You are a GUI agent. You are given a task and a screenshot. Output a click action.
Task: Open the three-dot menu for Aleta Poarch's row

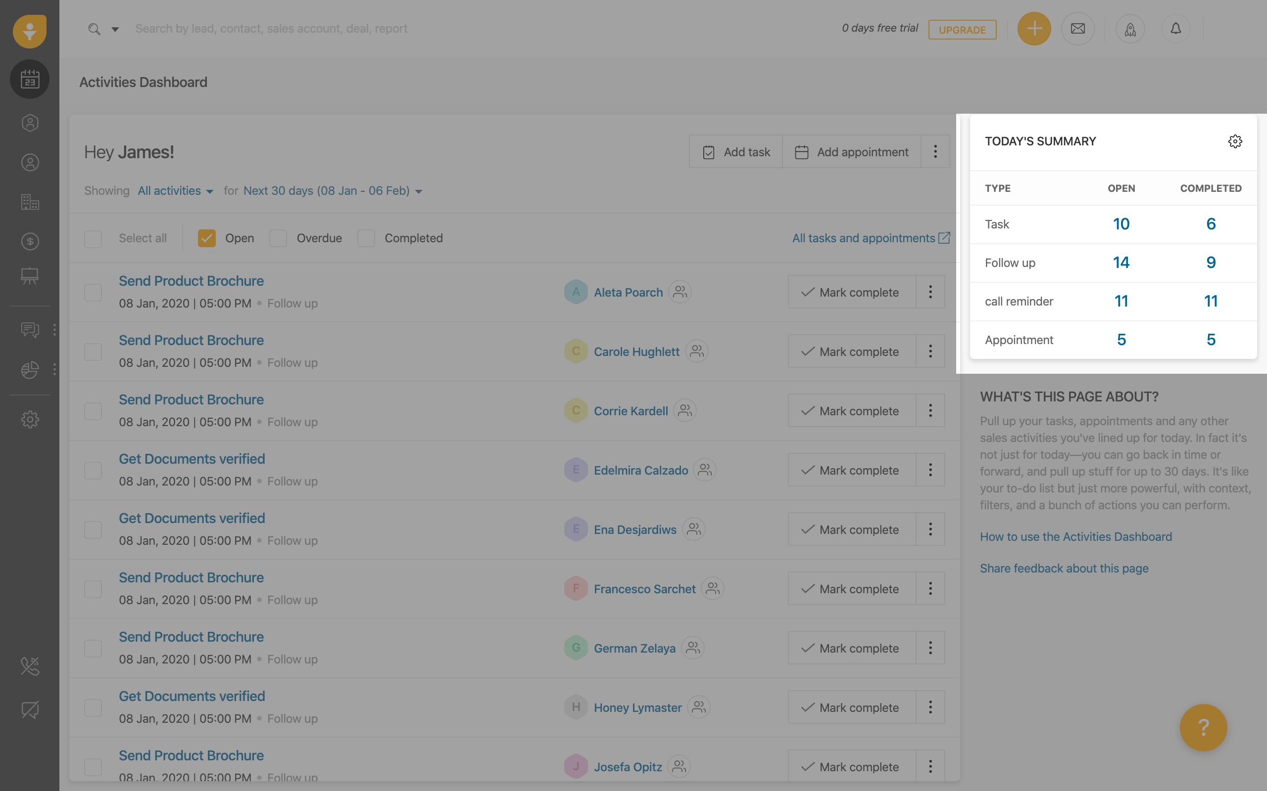[x=930, y=292]
